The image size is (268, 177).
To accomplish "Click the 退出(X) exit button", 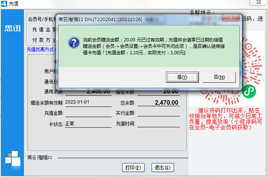I will [163, 168].
